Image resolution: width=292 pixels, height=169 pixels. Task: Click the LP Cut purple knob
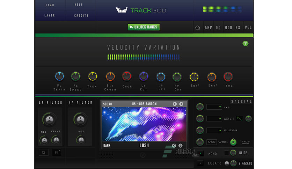144,76
